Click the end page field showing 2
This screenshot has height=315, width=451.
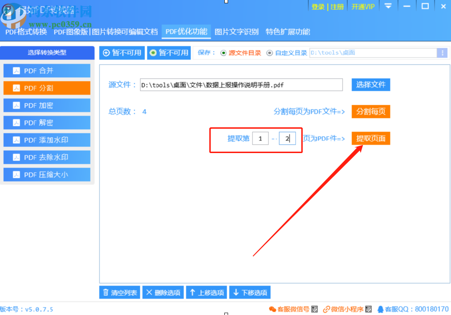pyautogui.click(x=287, y=139)
